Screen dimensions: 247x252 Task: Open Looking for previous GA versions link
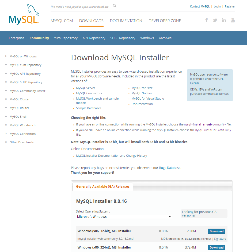[199, 214]
